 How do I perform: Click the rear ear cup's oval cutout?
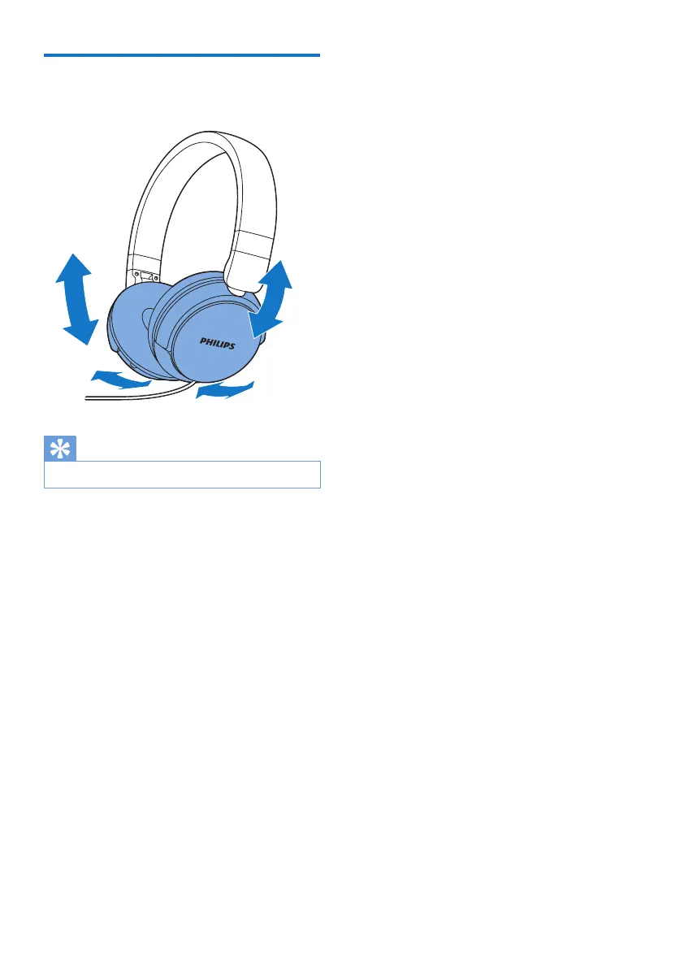coord(146,319)
